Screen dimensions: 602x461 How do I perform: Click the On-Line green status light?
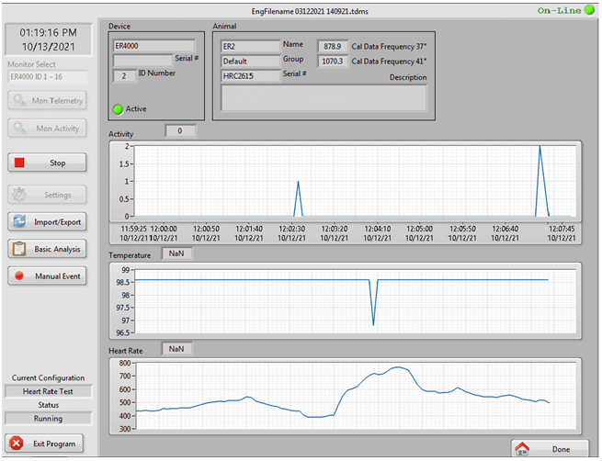tap(589, 10)
